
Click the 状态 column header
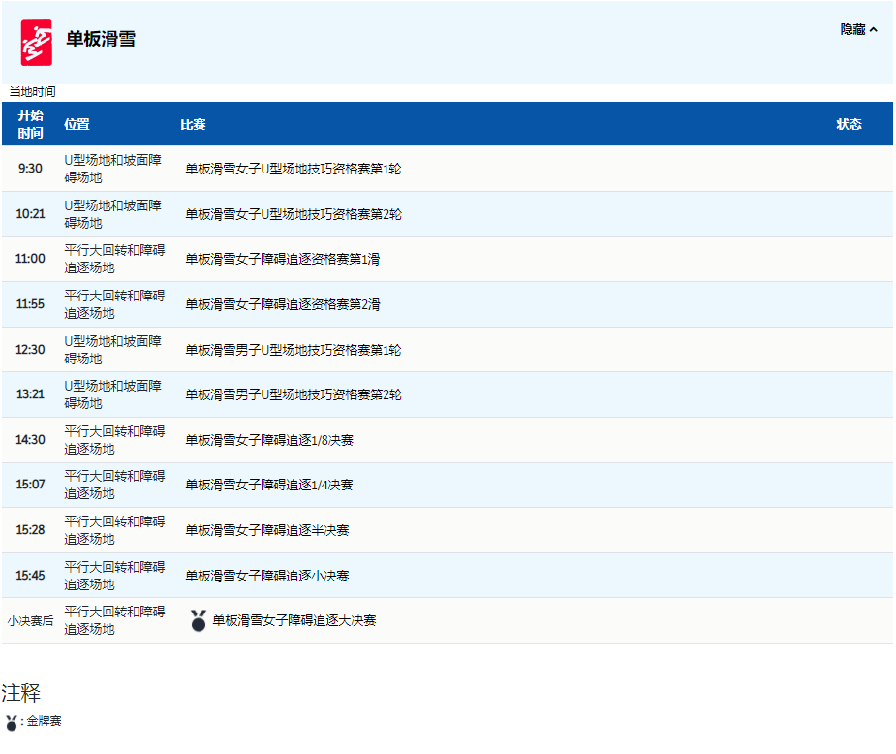849,124
